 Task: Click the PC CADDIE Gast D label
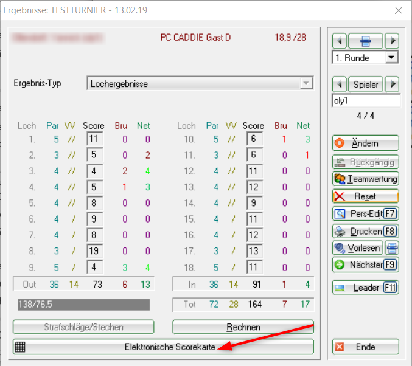coord(195,38)
